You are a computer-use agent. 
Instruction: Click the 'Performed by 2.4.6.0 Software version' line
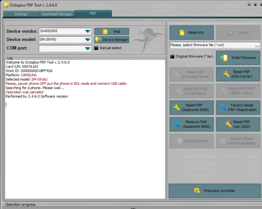pyautogui.click(x=37, y=96)
